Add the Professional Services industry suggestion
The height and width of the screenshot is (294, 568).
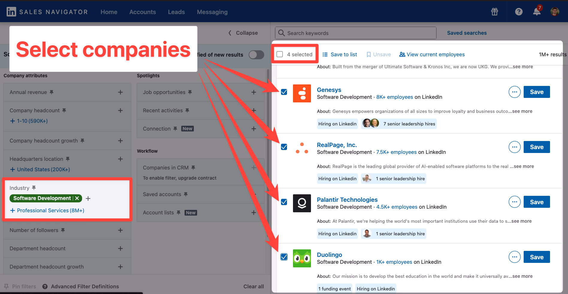[47, 210]
